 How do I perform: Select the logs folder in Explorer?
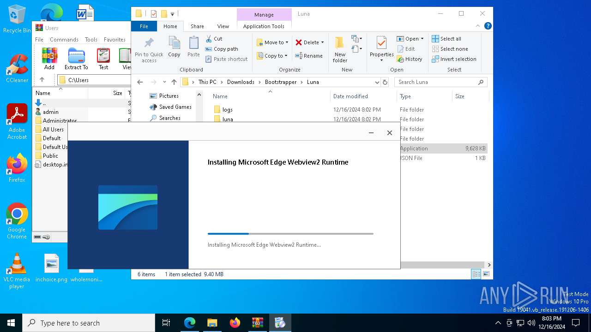click(227, 110)
